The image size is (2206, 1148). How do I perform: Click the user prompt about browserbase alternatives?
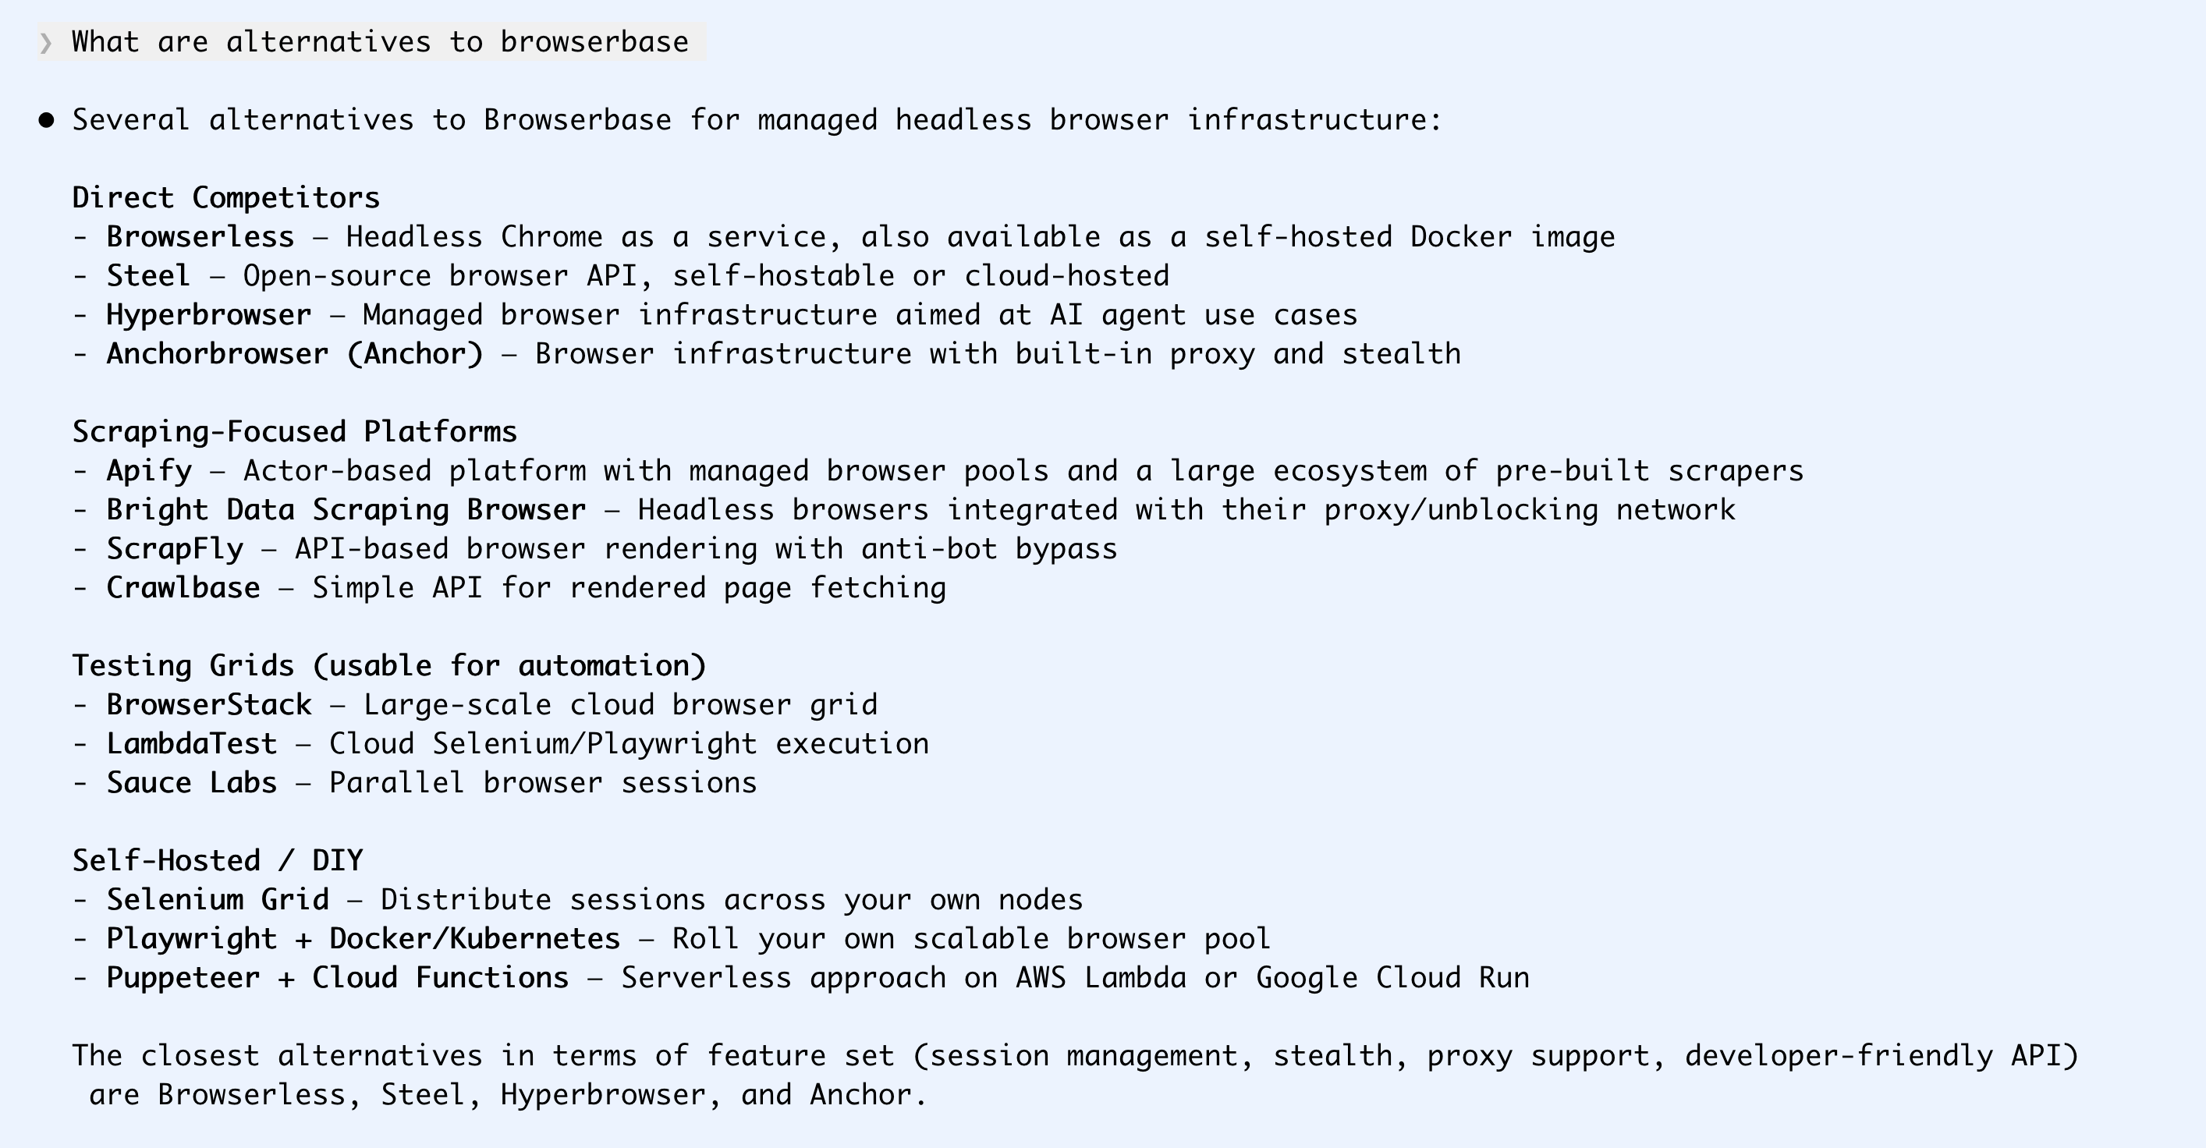click(379, 42)
